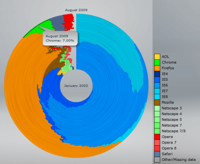Click the January 2002 center label
200x164 pixels.
(x=76, y=86)
